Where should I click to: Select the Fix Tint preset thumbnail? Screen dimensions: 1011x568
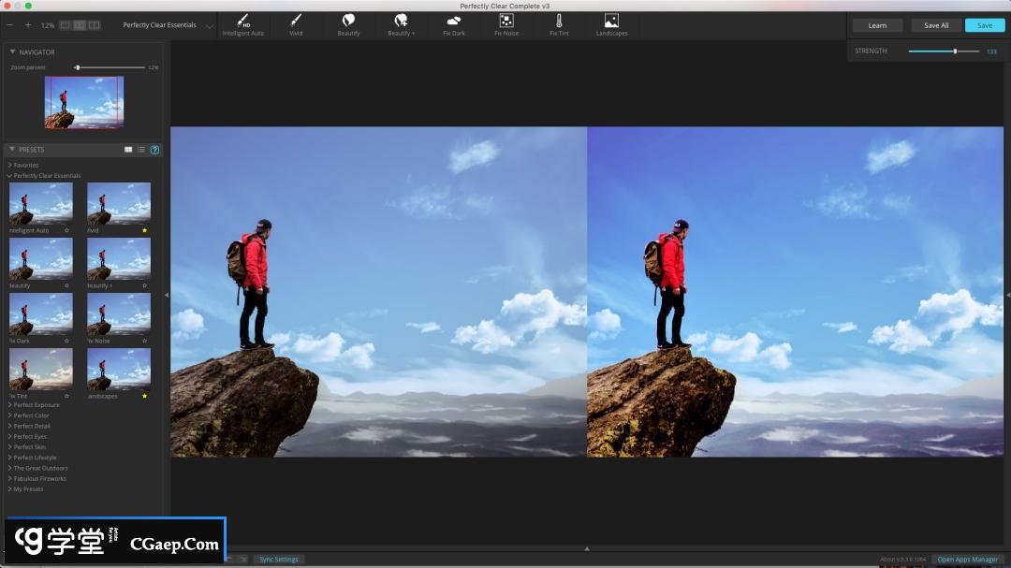(41, 369)
